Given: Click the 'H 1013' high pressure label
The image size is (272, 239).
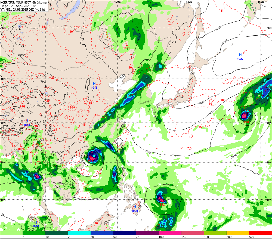Looking at the screenshot, I should tap(36, 224).
